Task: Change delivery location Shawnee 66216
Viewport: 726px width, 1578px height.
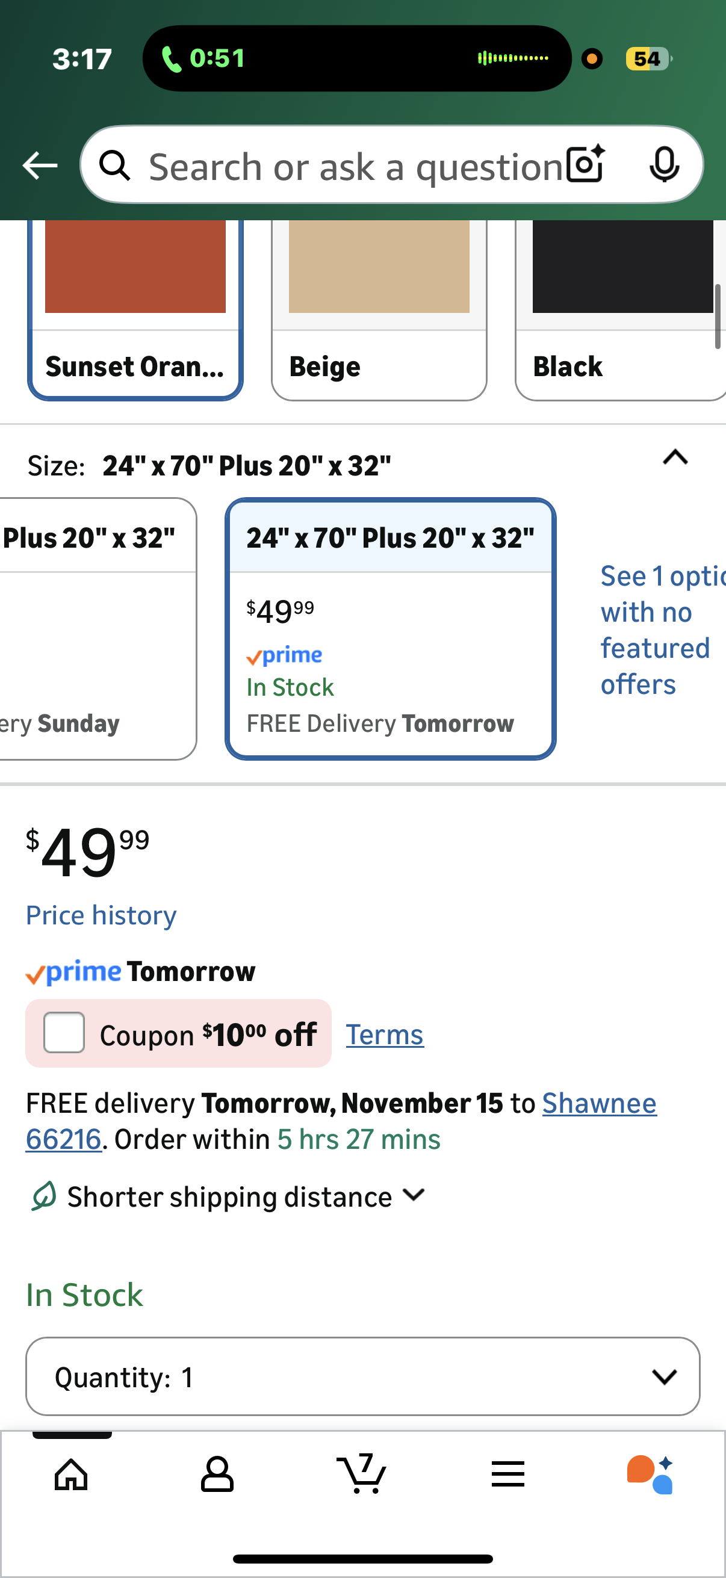Action: click(598, 1104)
